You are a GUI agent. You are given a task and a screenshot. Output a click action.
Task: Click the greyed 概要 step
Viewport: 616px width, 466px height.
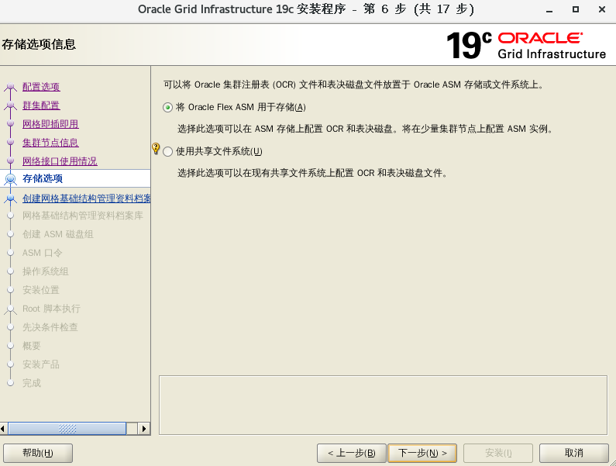32,346
